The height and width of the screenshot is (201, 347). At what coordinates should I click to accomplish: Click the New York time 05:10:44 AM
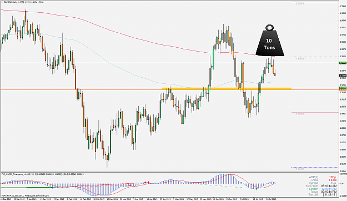329,186
